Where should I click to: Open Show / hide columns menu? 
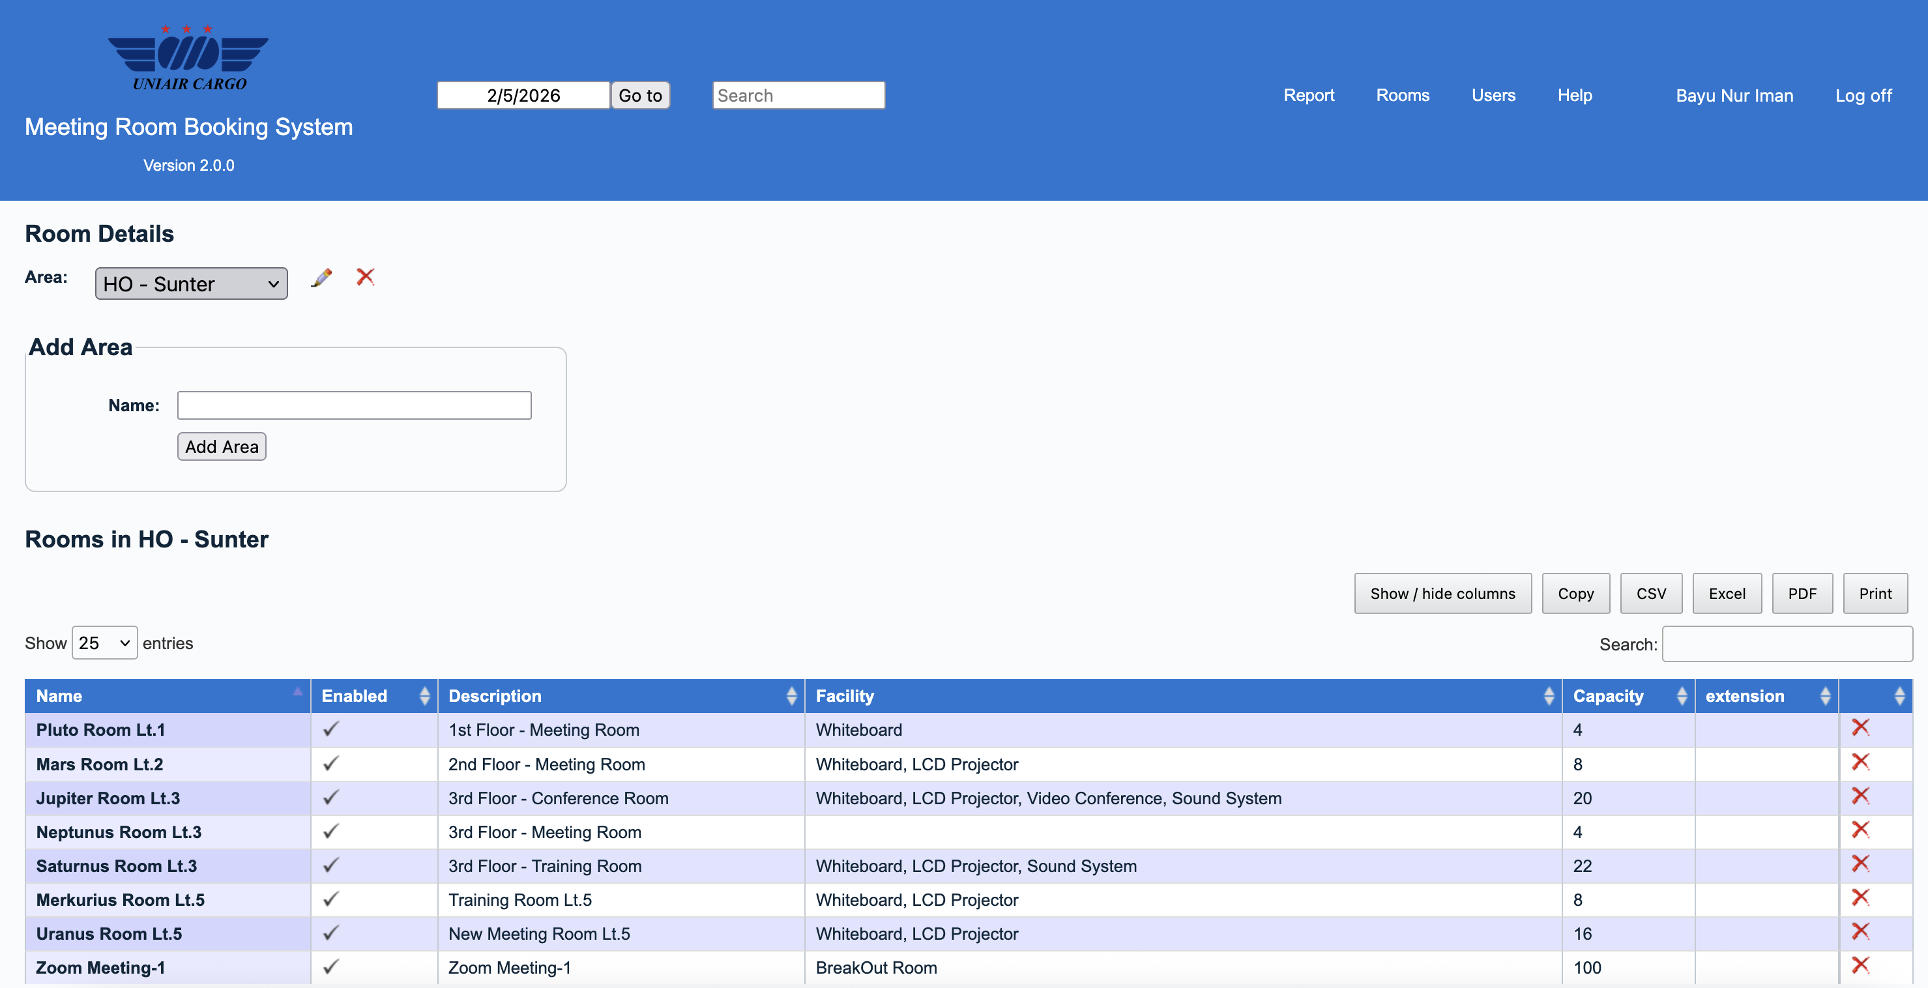[x=1442, y=594]
